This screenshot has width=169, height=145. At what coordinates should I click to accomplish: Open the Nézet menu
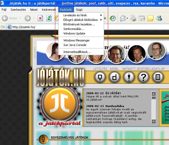tap(34, 10)
